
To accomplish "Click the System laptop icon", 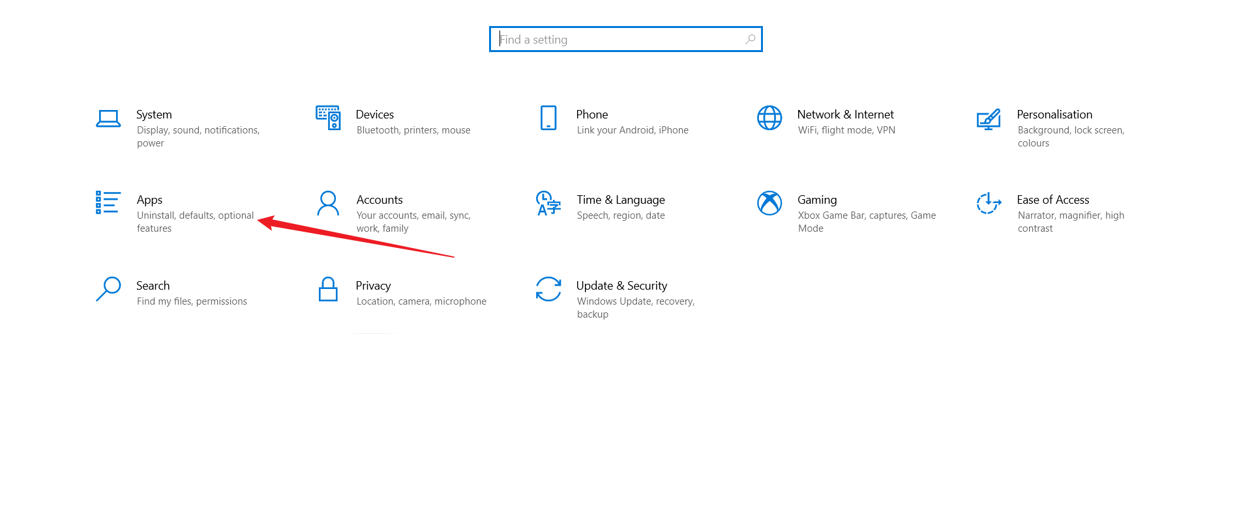I will [x=108, y=118].
